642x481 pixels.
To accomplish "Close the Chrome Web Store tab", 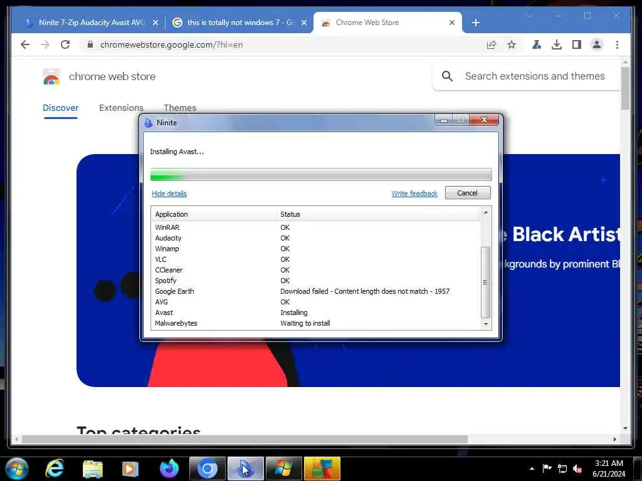I will [451, 23].
